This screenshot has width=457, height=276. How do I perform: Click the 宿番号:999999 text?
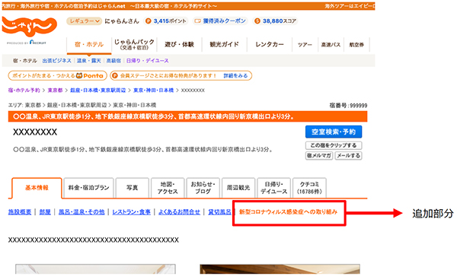[x=348, y=106]
